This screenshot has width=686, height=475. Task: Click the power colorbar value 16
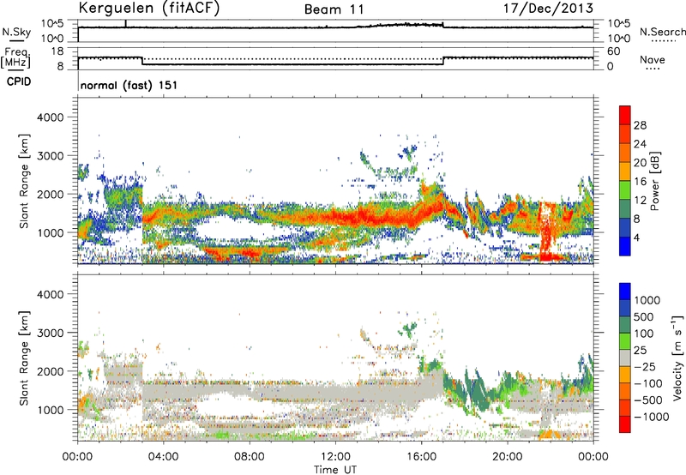pyautogui.click(x=640, y=181)
